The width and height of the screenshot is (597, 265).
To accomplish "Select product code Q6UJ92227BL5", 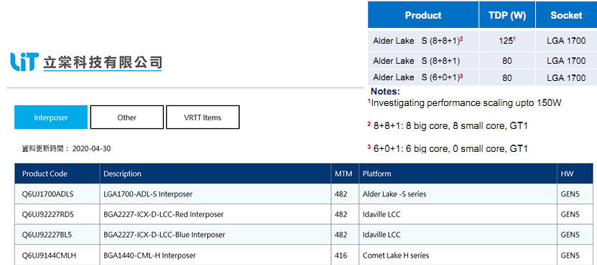I will [47, 235].
